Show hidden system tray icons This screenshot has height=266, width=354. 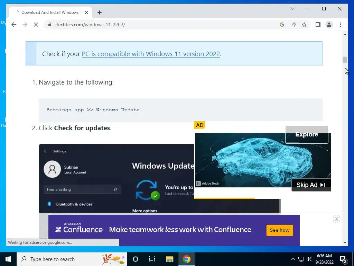292,259
